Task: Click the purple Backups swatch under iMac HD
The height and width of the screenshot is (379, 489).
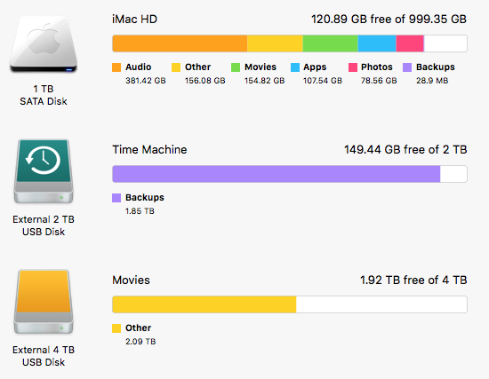Action: pyautogui.click(x=407, y=67)
